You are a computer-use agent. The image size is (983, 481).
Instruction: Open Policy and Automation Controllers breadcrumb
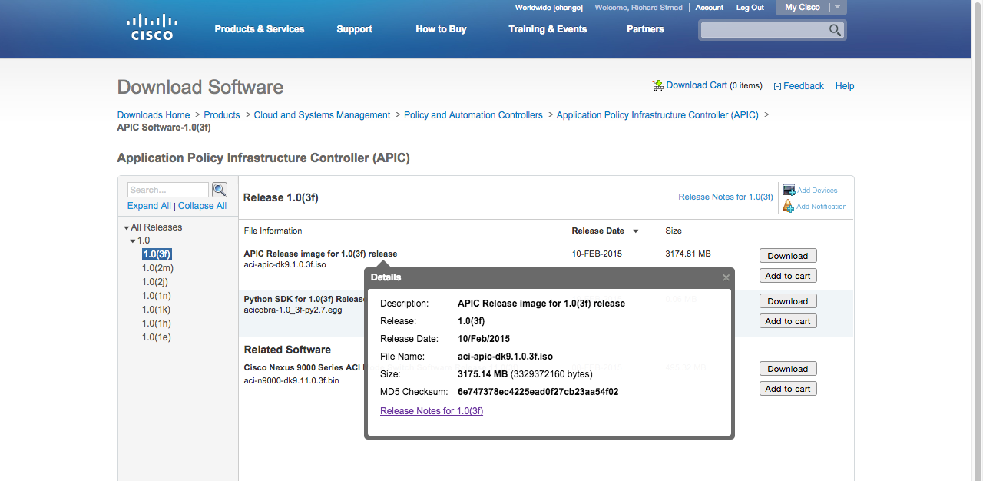(x=473, y=115)
